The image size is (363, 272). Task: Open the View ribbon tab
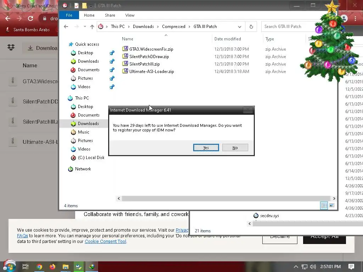click(130, 15)
